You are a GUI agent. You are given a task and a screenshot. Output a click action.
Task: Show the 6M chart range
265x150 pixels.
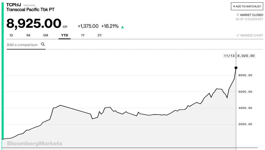[46, 35]
